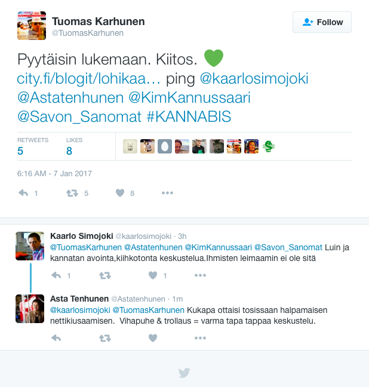Retweet the main tweet with 5 retweets

pos(72,193)
